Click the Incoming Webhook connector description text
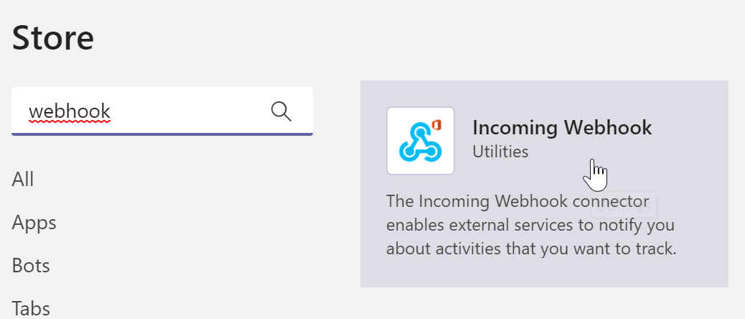745x319 pixels. click(x=531, y=225)
